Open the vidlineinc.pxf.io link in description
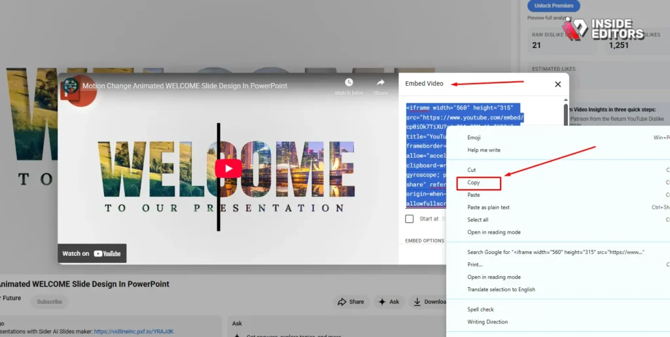Image resolution: width=670 pixels, height=337 pixels. (x=133, y=332)
